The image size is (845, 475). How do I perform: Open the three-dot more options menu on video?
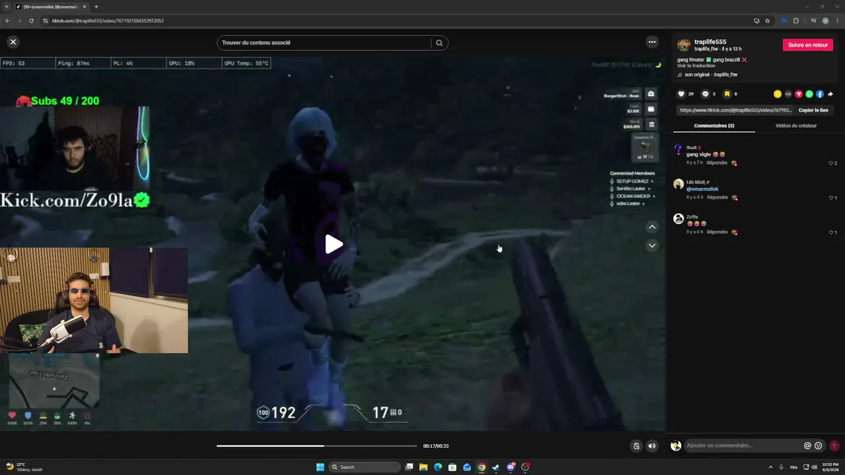click(652, 42)
